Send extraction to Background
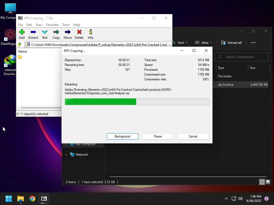 [x=123, y=136]
